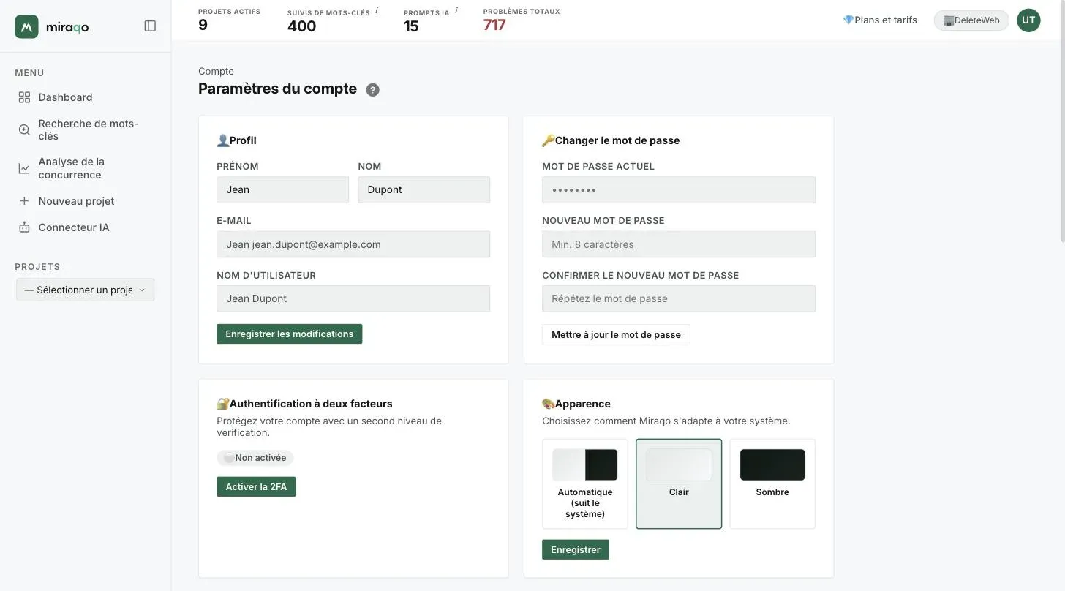The image size is (1065, 591).
Task: Click the Confirmer le nouveau mot de passe field
Action: (x=679, y=298)
